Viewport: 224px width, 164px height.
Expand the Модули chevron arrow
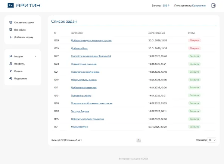35,56
